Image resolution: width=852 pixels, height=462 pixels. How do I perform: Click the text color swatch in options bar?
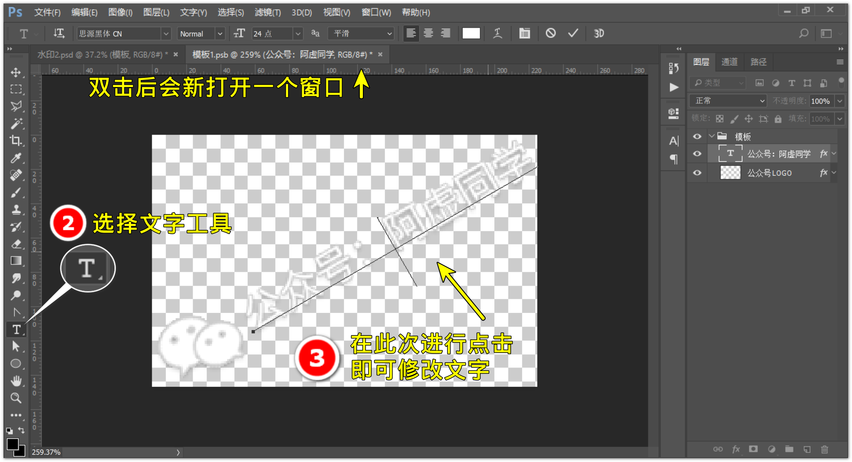click(x=471, y=33)
